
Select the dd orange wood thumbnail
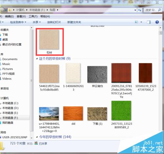pyautogui.click(x=73, y=113)
